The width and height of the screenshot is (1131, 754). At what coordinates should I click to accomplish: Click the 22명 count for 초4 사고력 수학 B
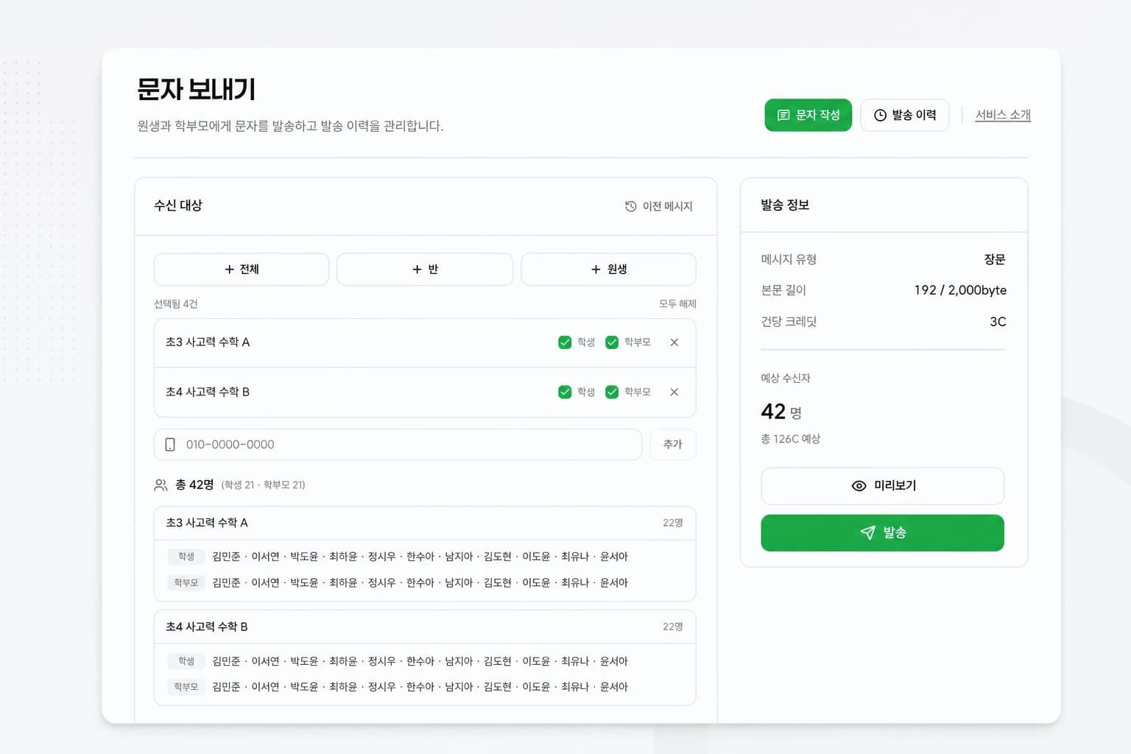673,627
